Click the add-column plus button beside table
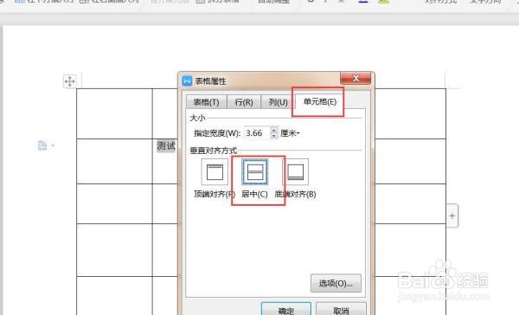Screen dimensions: 519x315 pyautogui.click(x=452, y=216)
